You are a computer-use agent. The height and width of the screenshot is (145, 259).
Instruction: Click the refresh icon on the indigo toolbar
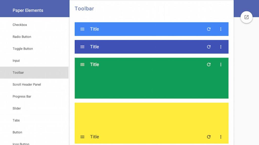pos(209,47)
